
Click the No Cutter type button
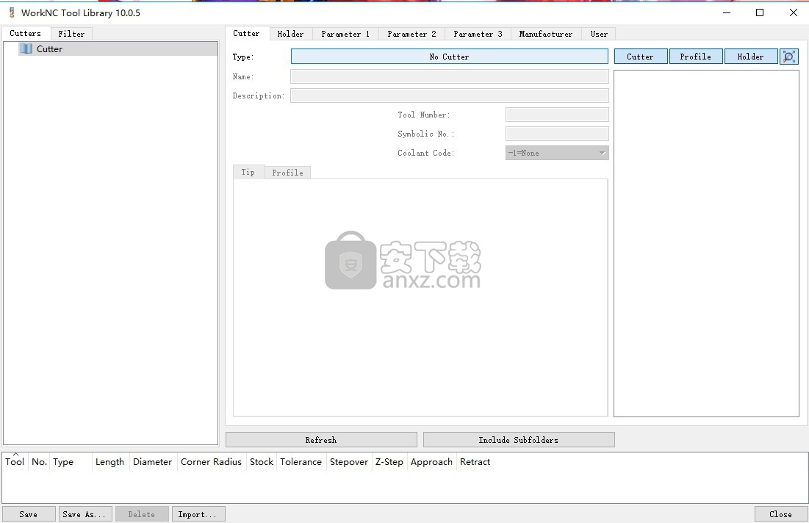point(450,57)
